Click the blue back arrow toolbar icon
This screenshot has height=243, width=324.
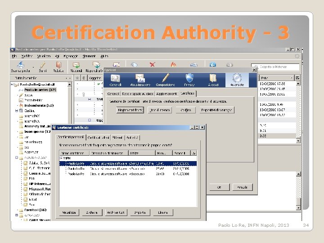point(212,64)
